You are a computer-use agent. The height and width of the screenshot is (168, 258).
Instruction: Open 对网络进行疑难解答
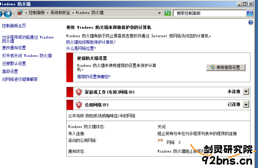point(20,79)
